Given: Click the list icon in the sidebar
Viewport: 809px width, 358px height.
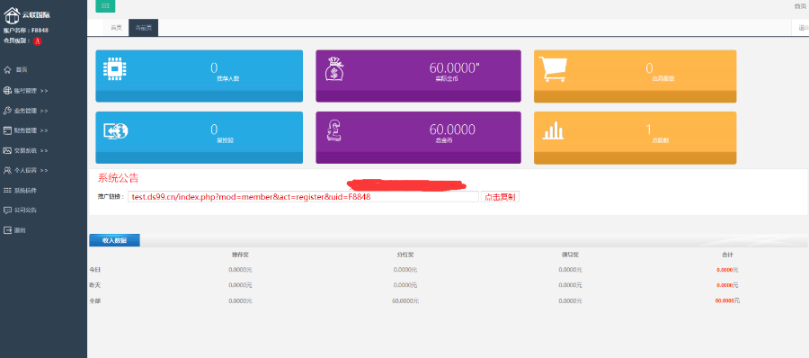Looking at the screenshot, I should [7, 190].
